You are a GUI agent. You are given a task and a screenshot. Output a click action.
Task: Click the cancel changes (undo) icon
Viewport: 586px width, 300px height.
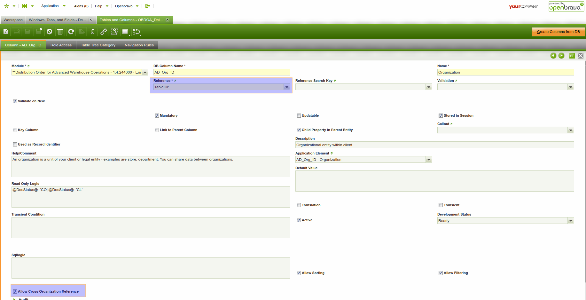point(49,32)
